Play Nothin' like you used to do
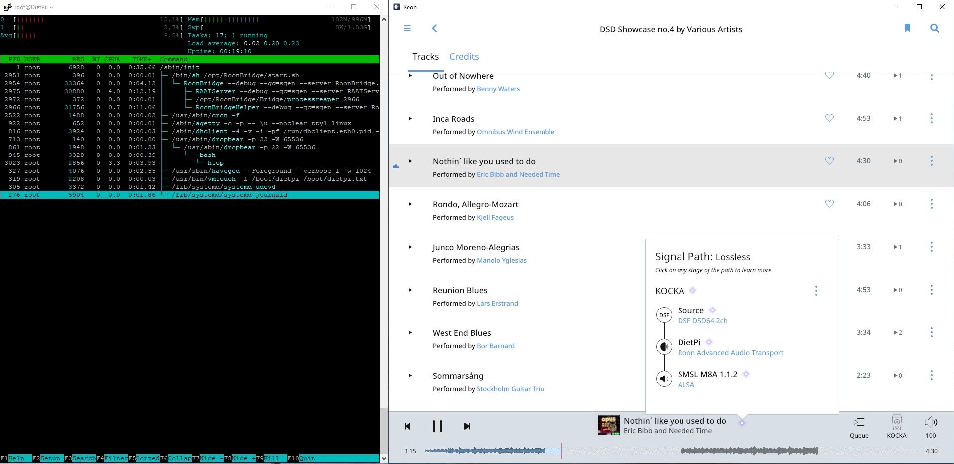Screen dimensions: 954x464 coord(410,161)
